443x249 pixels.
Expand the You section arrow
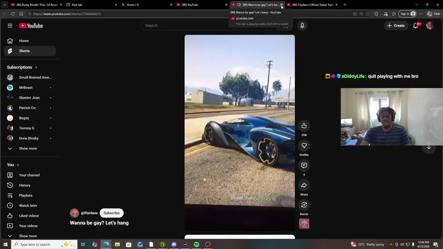(18, 165)
